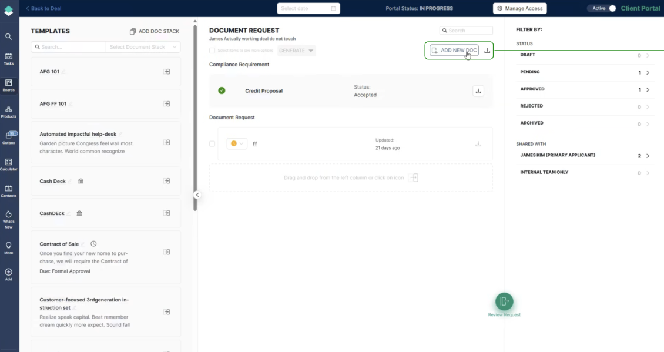Click the Review Request round button
This screenshot has width=664, height=352.
tap(504, 301)
